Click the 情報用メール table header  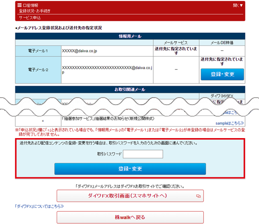click(x=130, y=36)
